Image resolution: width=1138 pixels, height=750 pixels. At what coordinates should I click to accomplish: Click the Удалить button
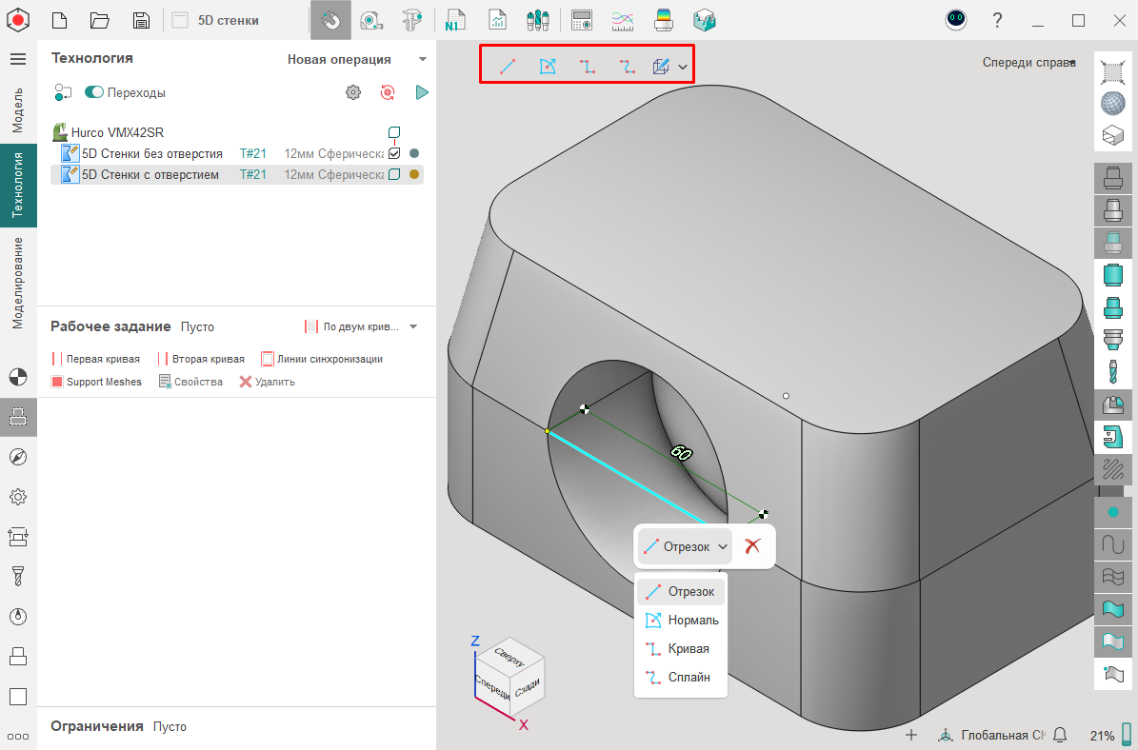click(x=268, y=382)
